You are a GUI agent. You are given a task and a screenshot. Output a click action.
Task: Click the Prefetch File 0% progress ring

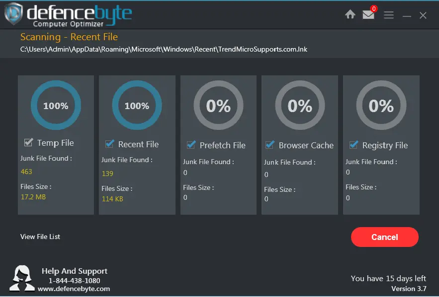218,105
